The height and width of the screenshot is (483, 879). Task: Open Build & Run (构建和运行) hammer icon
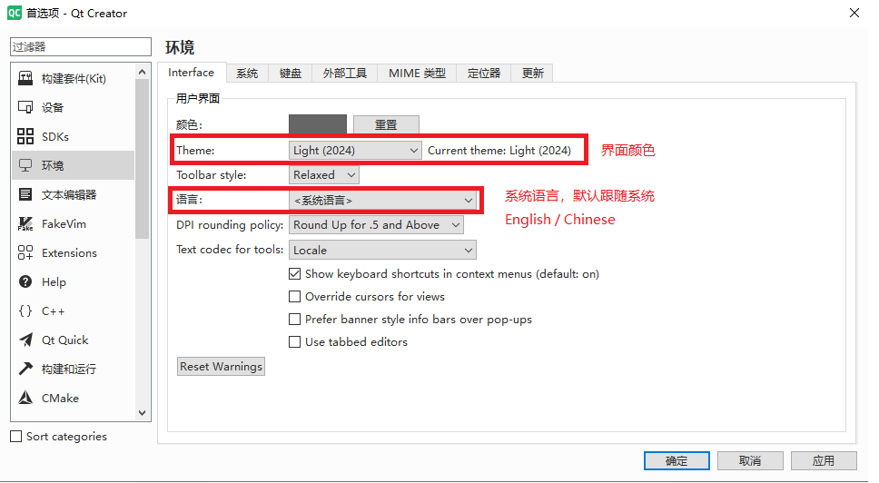(x=25, y=369)
